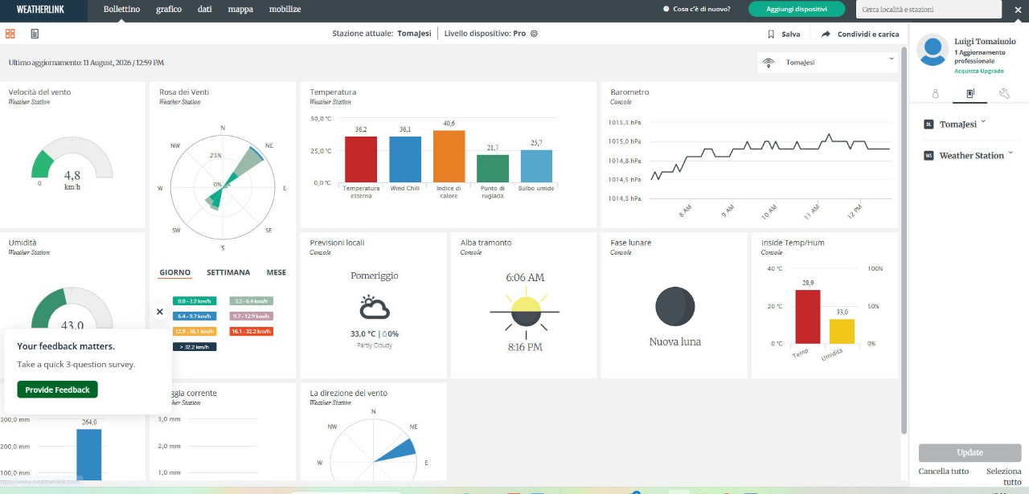Click the Luigi Tomaiuolo user name
The height and width of the screenshot is (494, 1029).
(x=985, y=41)
